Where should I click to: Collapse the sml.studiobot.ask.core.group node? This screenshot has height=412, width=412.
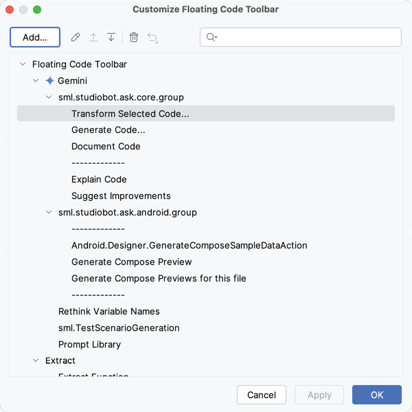[x=49, y=97]
